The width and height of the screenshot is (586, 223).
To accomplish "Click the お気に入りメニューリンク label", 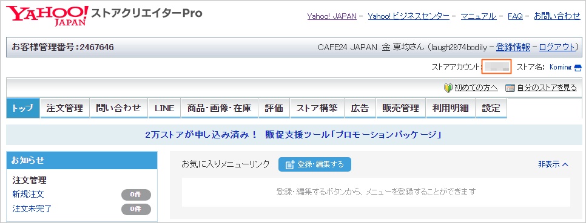I will (x=225, y=164).
